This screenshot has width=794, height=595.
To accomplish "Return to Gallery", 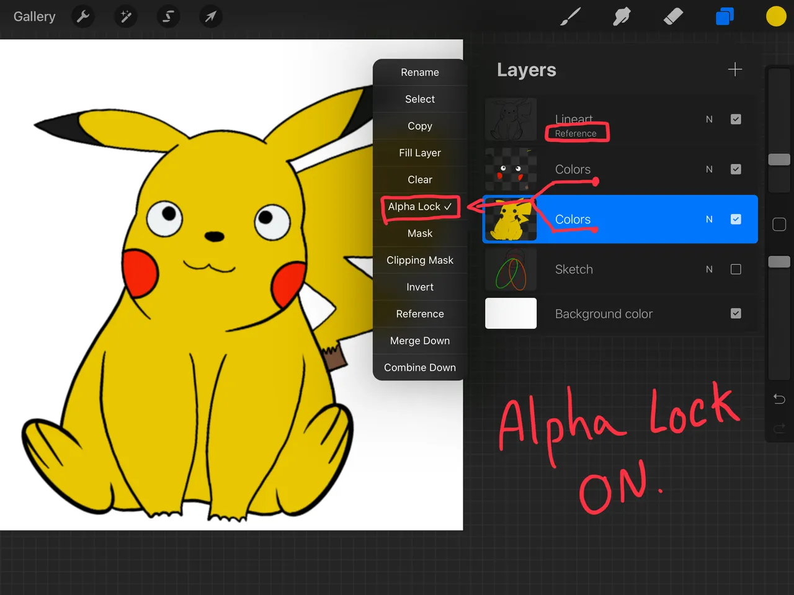I will 35,17.
